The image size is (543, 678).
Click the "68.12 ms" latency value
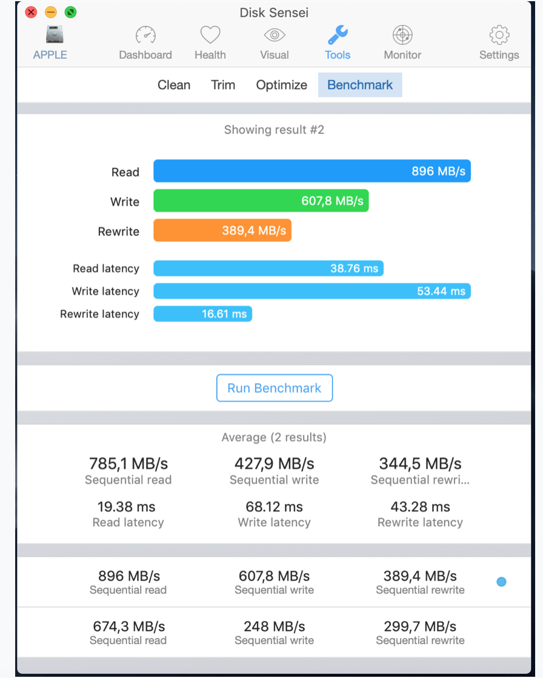tap(275, 506)
